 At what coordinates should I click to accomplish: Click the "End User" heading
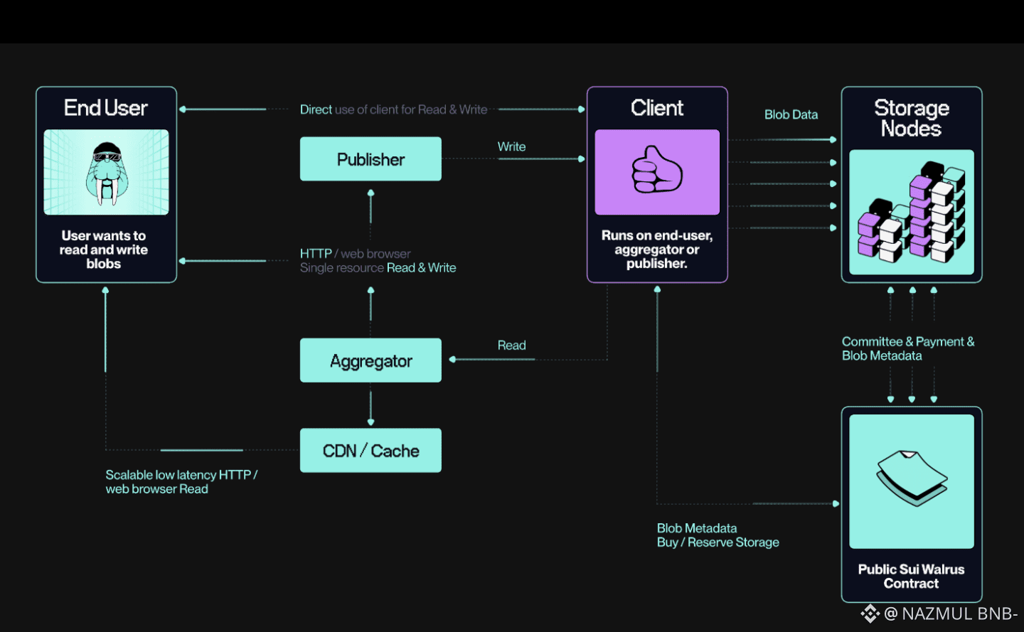pyautogui.click(x=106, y=107)
